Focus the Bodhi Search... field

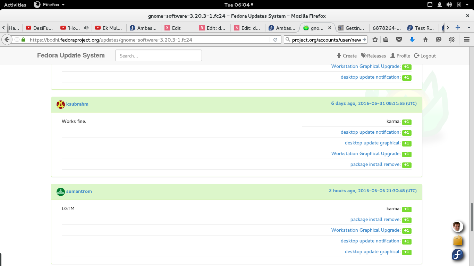[159, 55]
